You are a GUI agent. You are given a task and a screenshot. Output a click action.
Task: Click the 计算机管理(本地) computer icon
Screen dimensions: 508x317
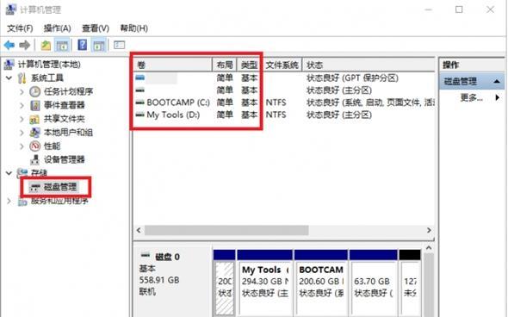pyautogui.click(x=9, y=65)
